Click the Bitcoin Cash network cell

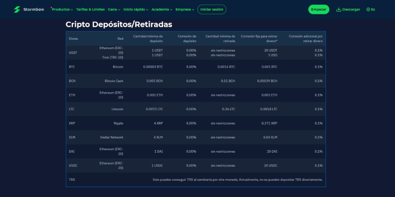point(114,81)
